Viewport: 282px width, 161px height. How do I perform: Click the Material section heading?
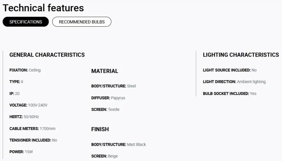[x=105, y=71]
